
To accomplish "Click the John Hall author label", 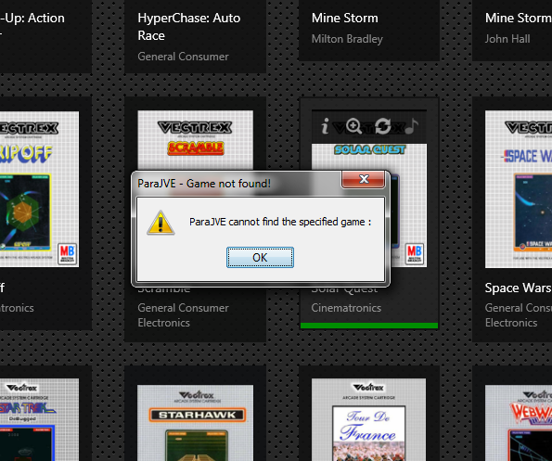I will coord(507,39).
